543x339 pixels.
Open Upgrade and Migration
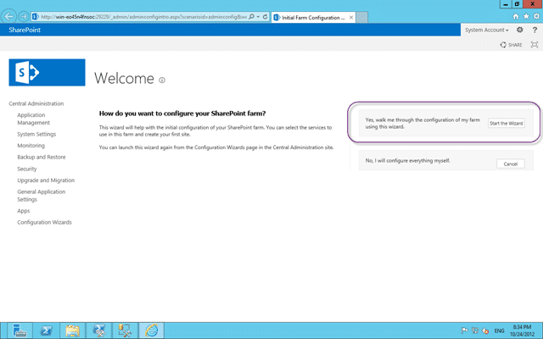46,181
